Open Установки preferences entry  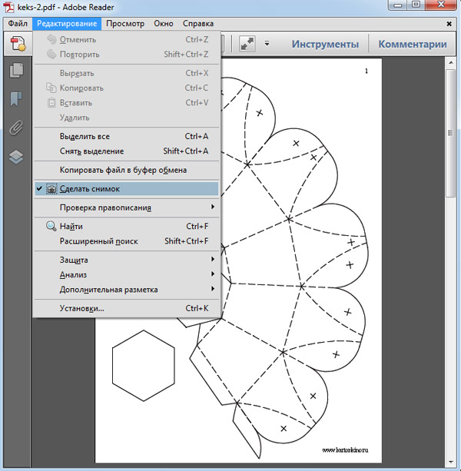[x=81, y=308]
